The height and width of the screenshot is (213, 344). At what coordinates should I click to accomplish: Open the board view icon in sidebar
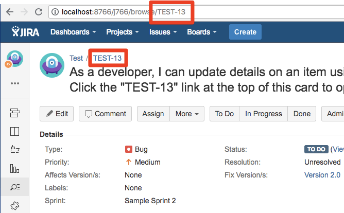[15, 132]
